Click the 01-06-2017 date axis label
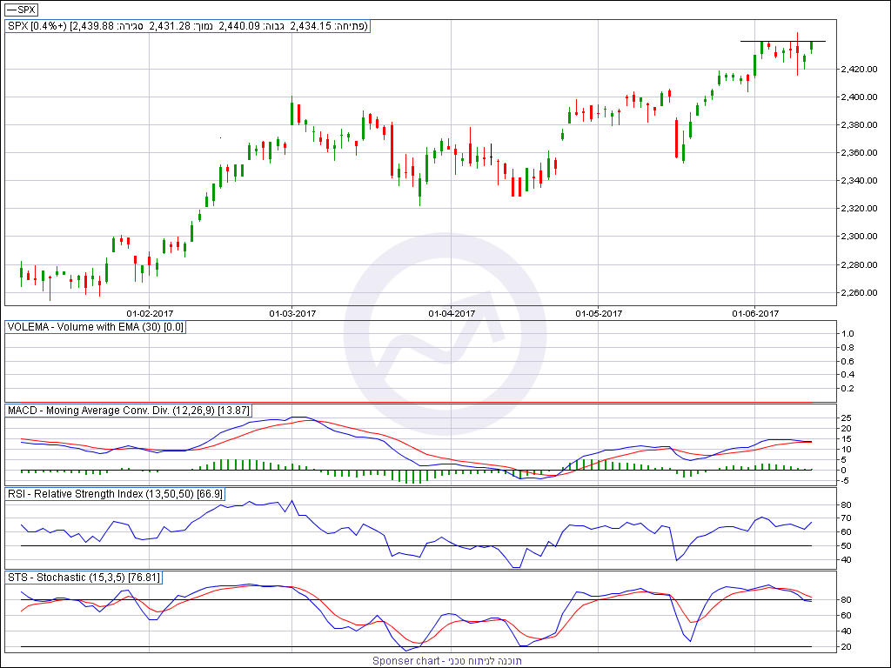 pyautogui.click(x=754, y=313)
